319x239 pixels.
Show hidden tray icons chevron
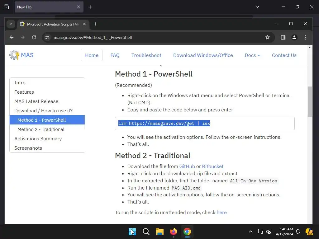tap(251, 232)
